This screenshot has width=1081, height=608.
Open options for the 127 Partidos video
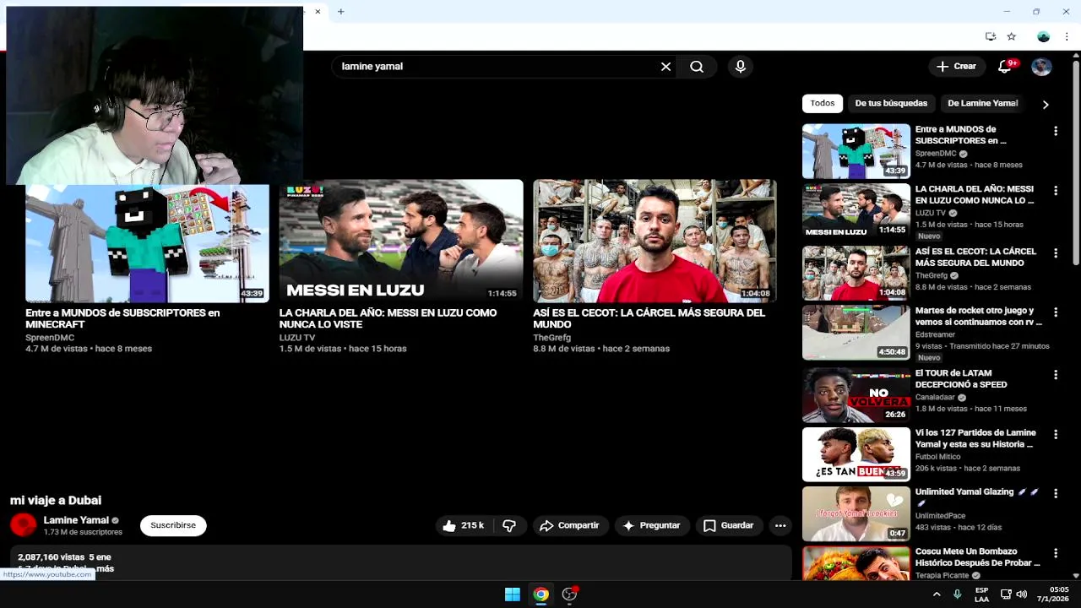point(1055,434)
